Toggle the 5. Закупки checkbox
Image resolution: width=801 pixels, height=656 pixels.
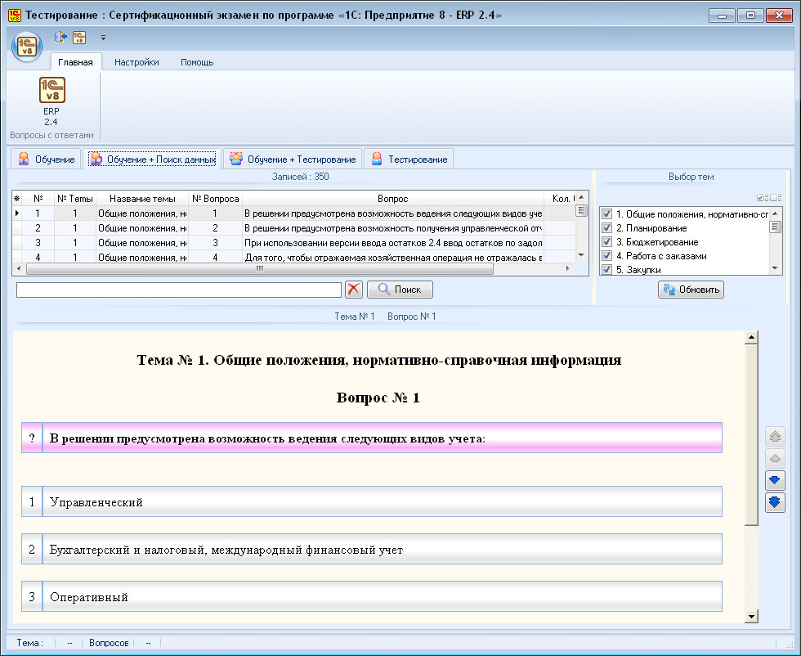pos(606,269)
